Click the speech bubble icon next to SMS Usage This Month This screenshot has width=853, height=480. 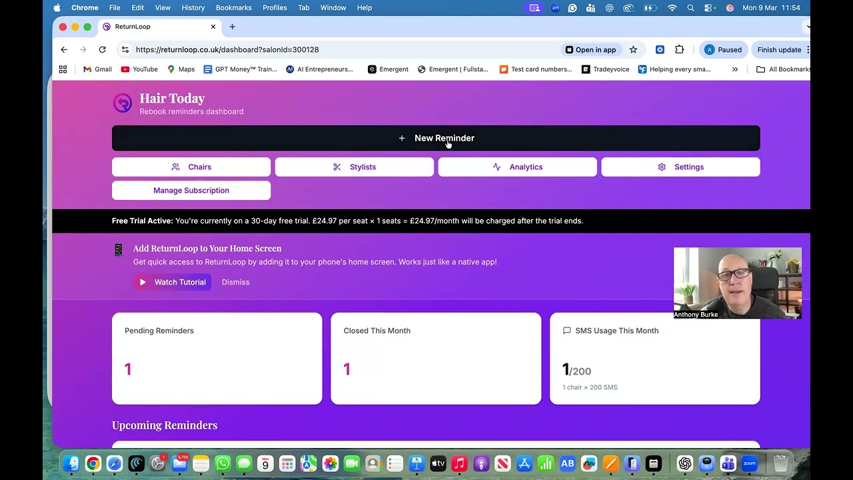566,331
